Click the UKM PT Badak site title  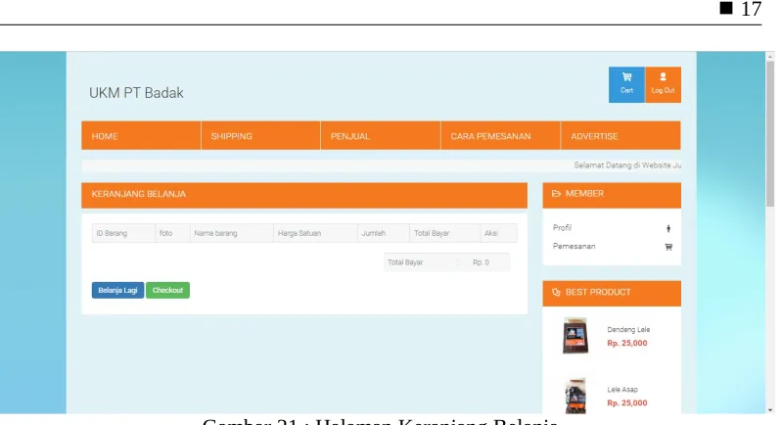coord(136,93)
